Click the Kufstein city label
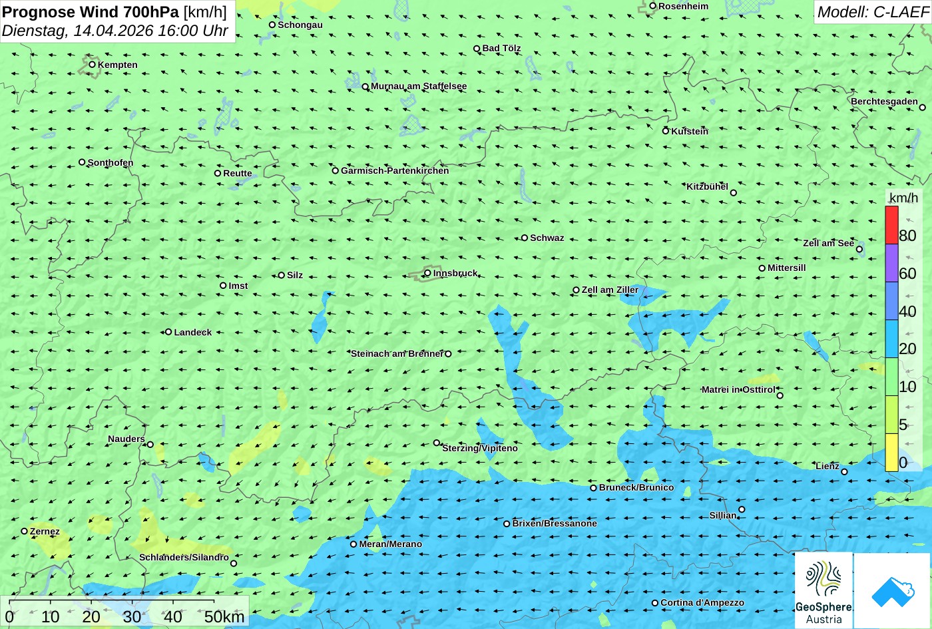The height and width of the screenshot is (629, 932). click(x=690, y=131)
